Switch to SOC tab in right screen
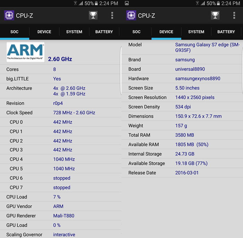243x238 pixels. pos(136,32)
